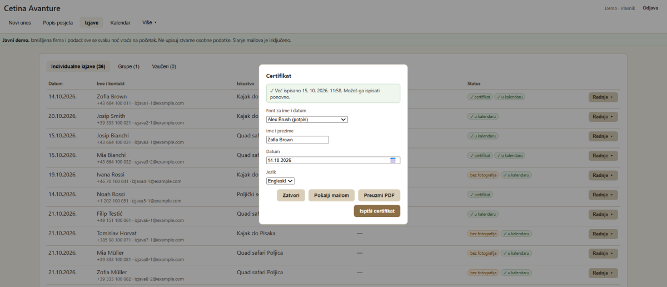The height and width of the screenshot is (287, 667).
Task: Click the Cetina Avanture title
Action: pyautogui.click(x=32, y=8)
